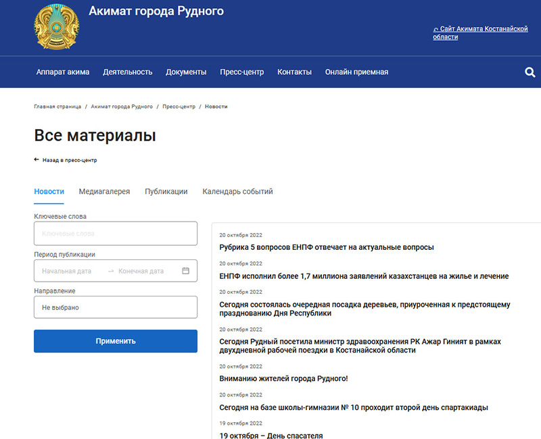Image resolution: width=541 pixels, height=439 pixels.
Task: Click 'Акимат города Рудного' breadcrumb
Action: (122, 107)
